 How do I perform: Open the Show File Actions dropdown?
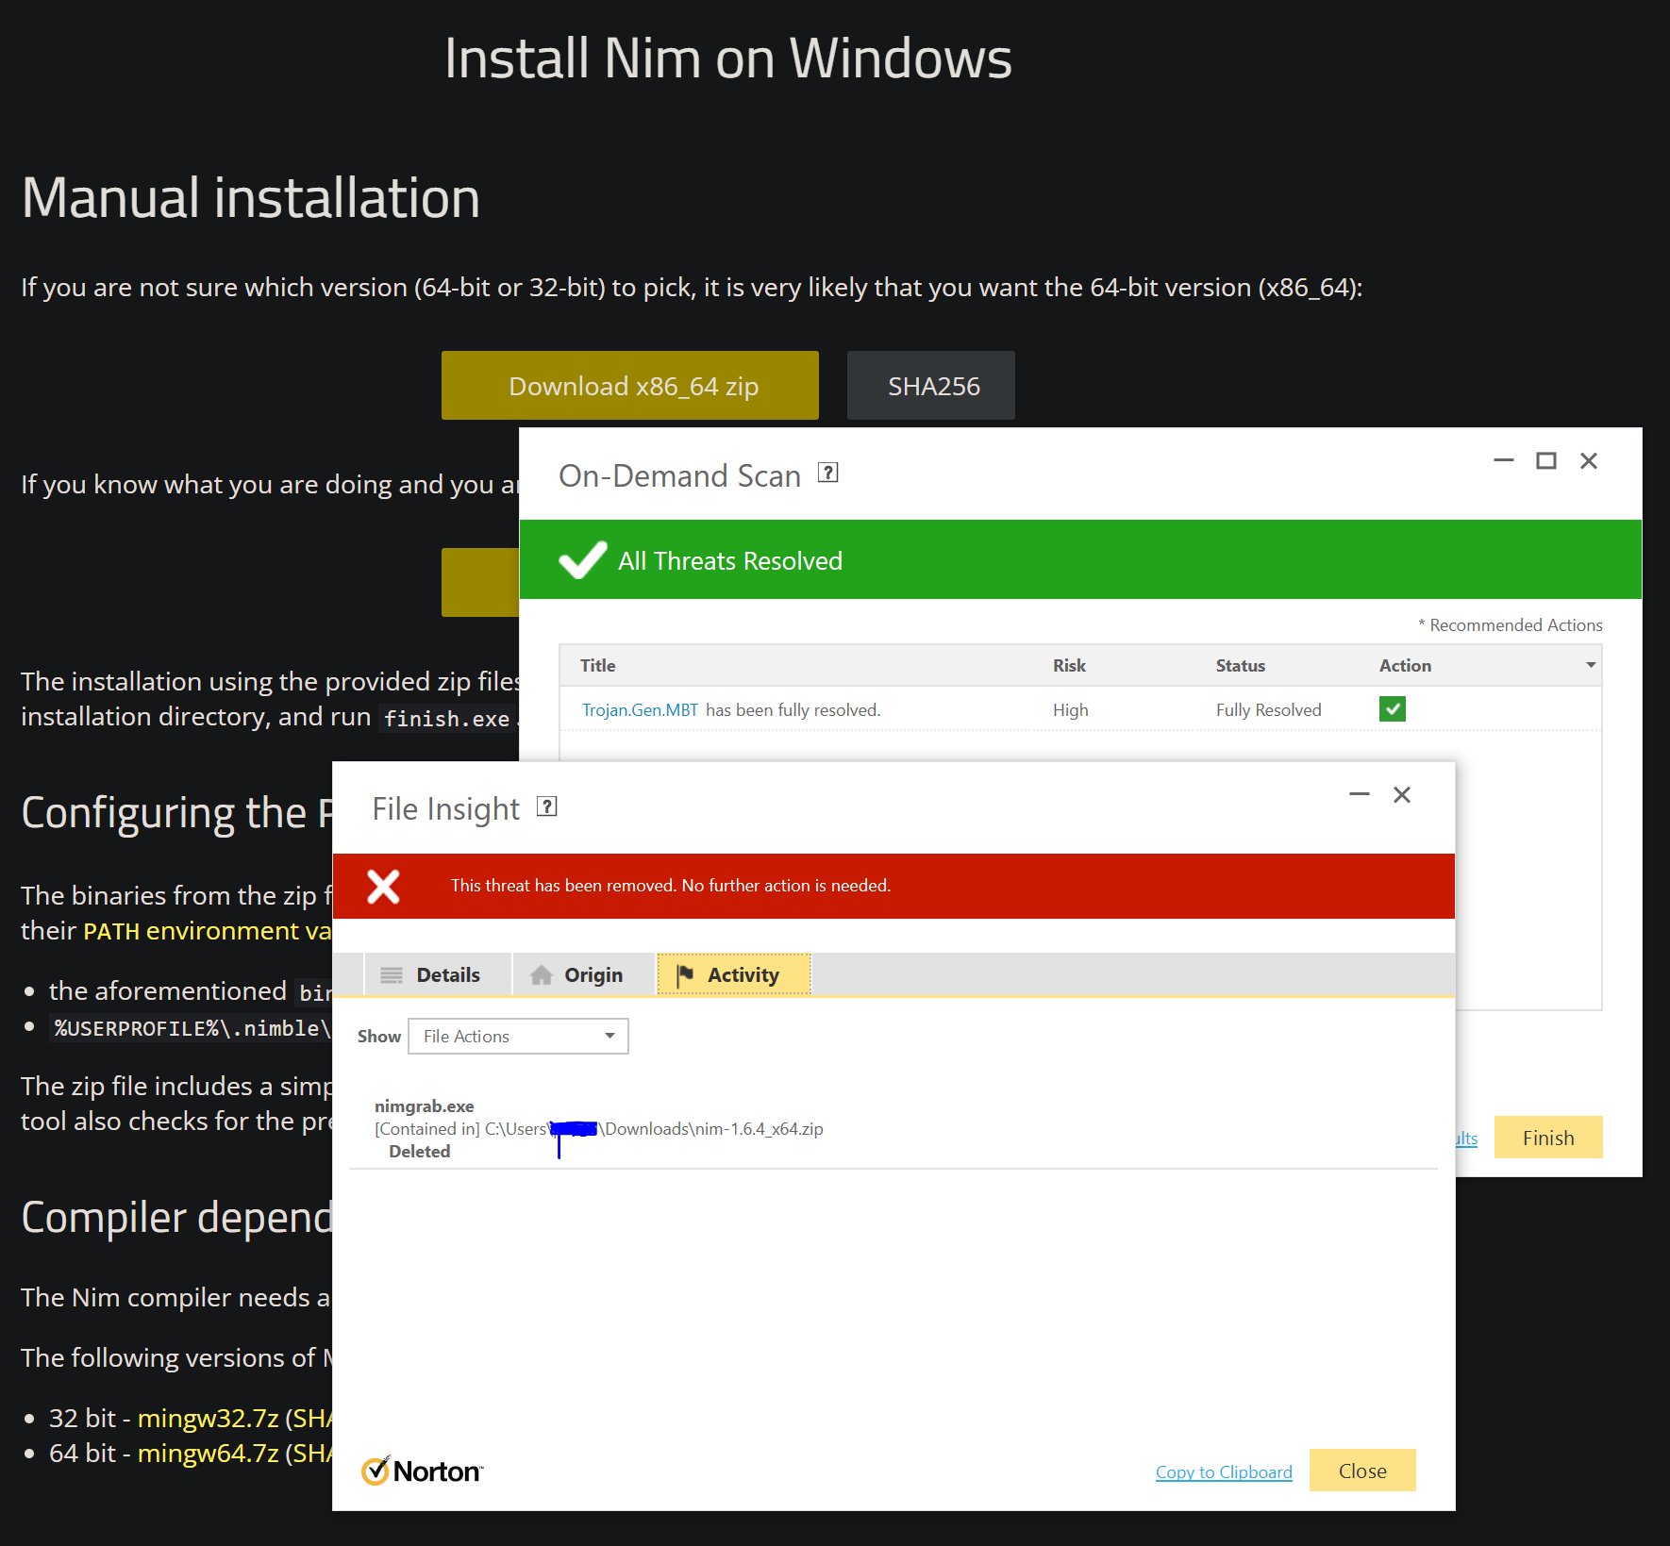click(x=518, y=1037)
